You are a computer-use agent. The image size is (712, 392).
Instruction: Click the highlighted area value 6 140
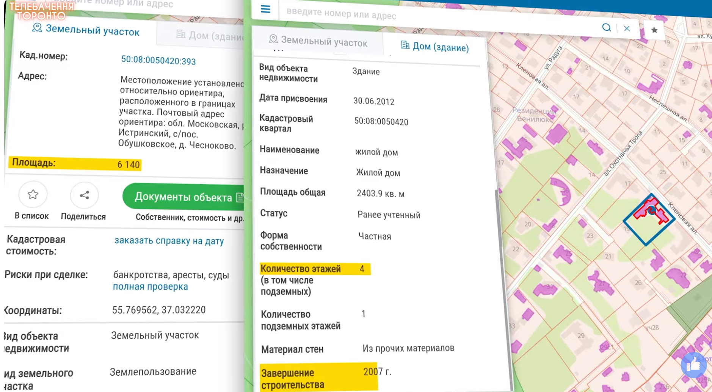coord(129,165)
